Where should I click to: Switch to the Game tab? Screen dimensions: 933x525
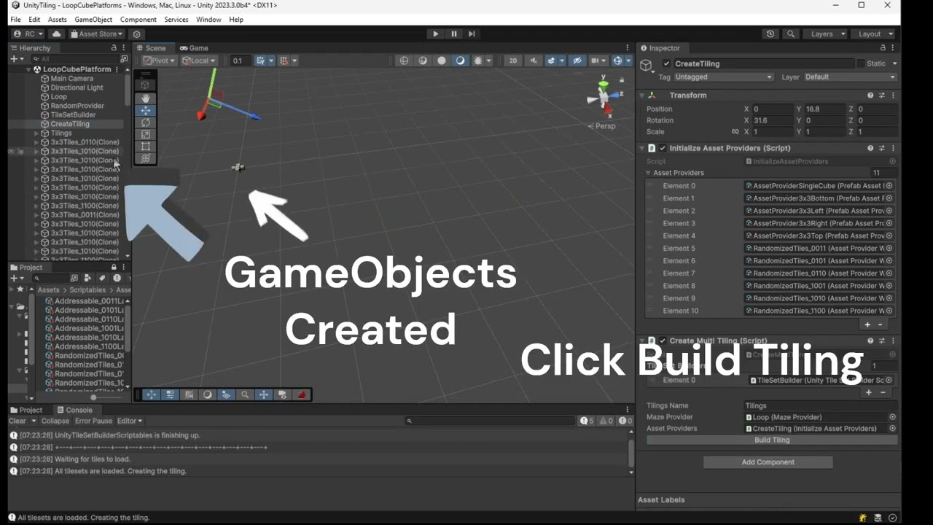(x=194, y=48)
